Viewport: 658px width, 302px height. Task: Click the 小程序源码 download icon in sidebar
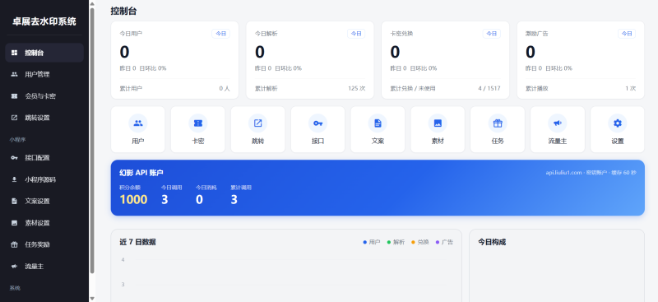[14, 179]
